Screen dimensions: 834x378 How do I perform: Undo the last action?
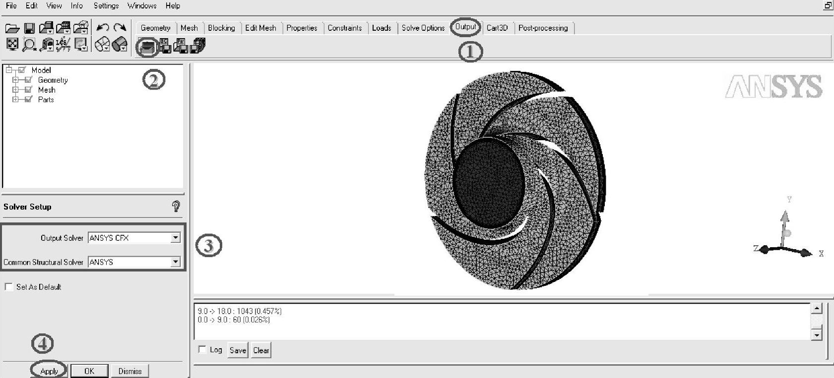point(103,28)
